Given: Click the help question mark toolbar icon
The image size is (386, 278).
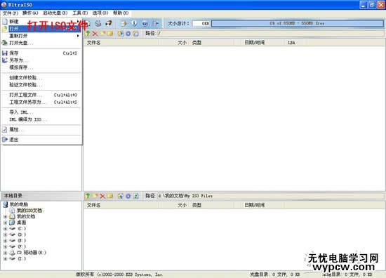Looking at the screenshot, I should tap(145, 23).
